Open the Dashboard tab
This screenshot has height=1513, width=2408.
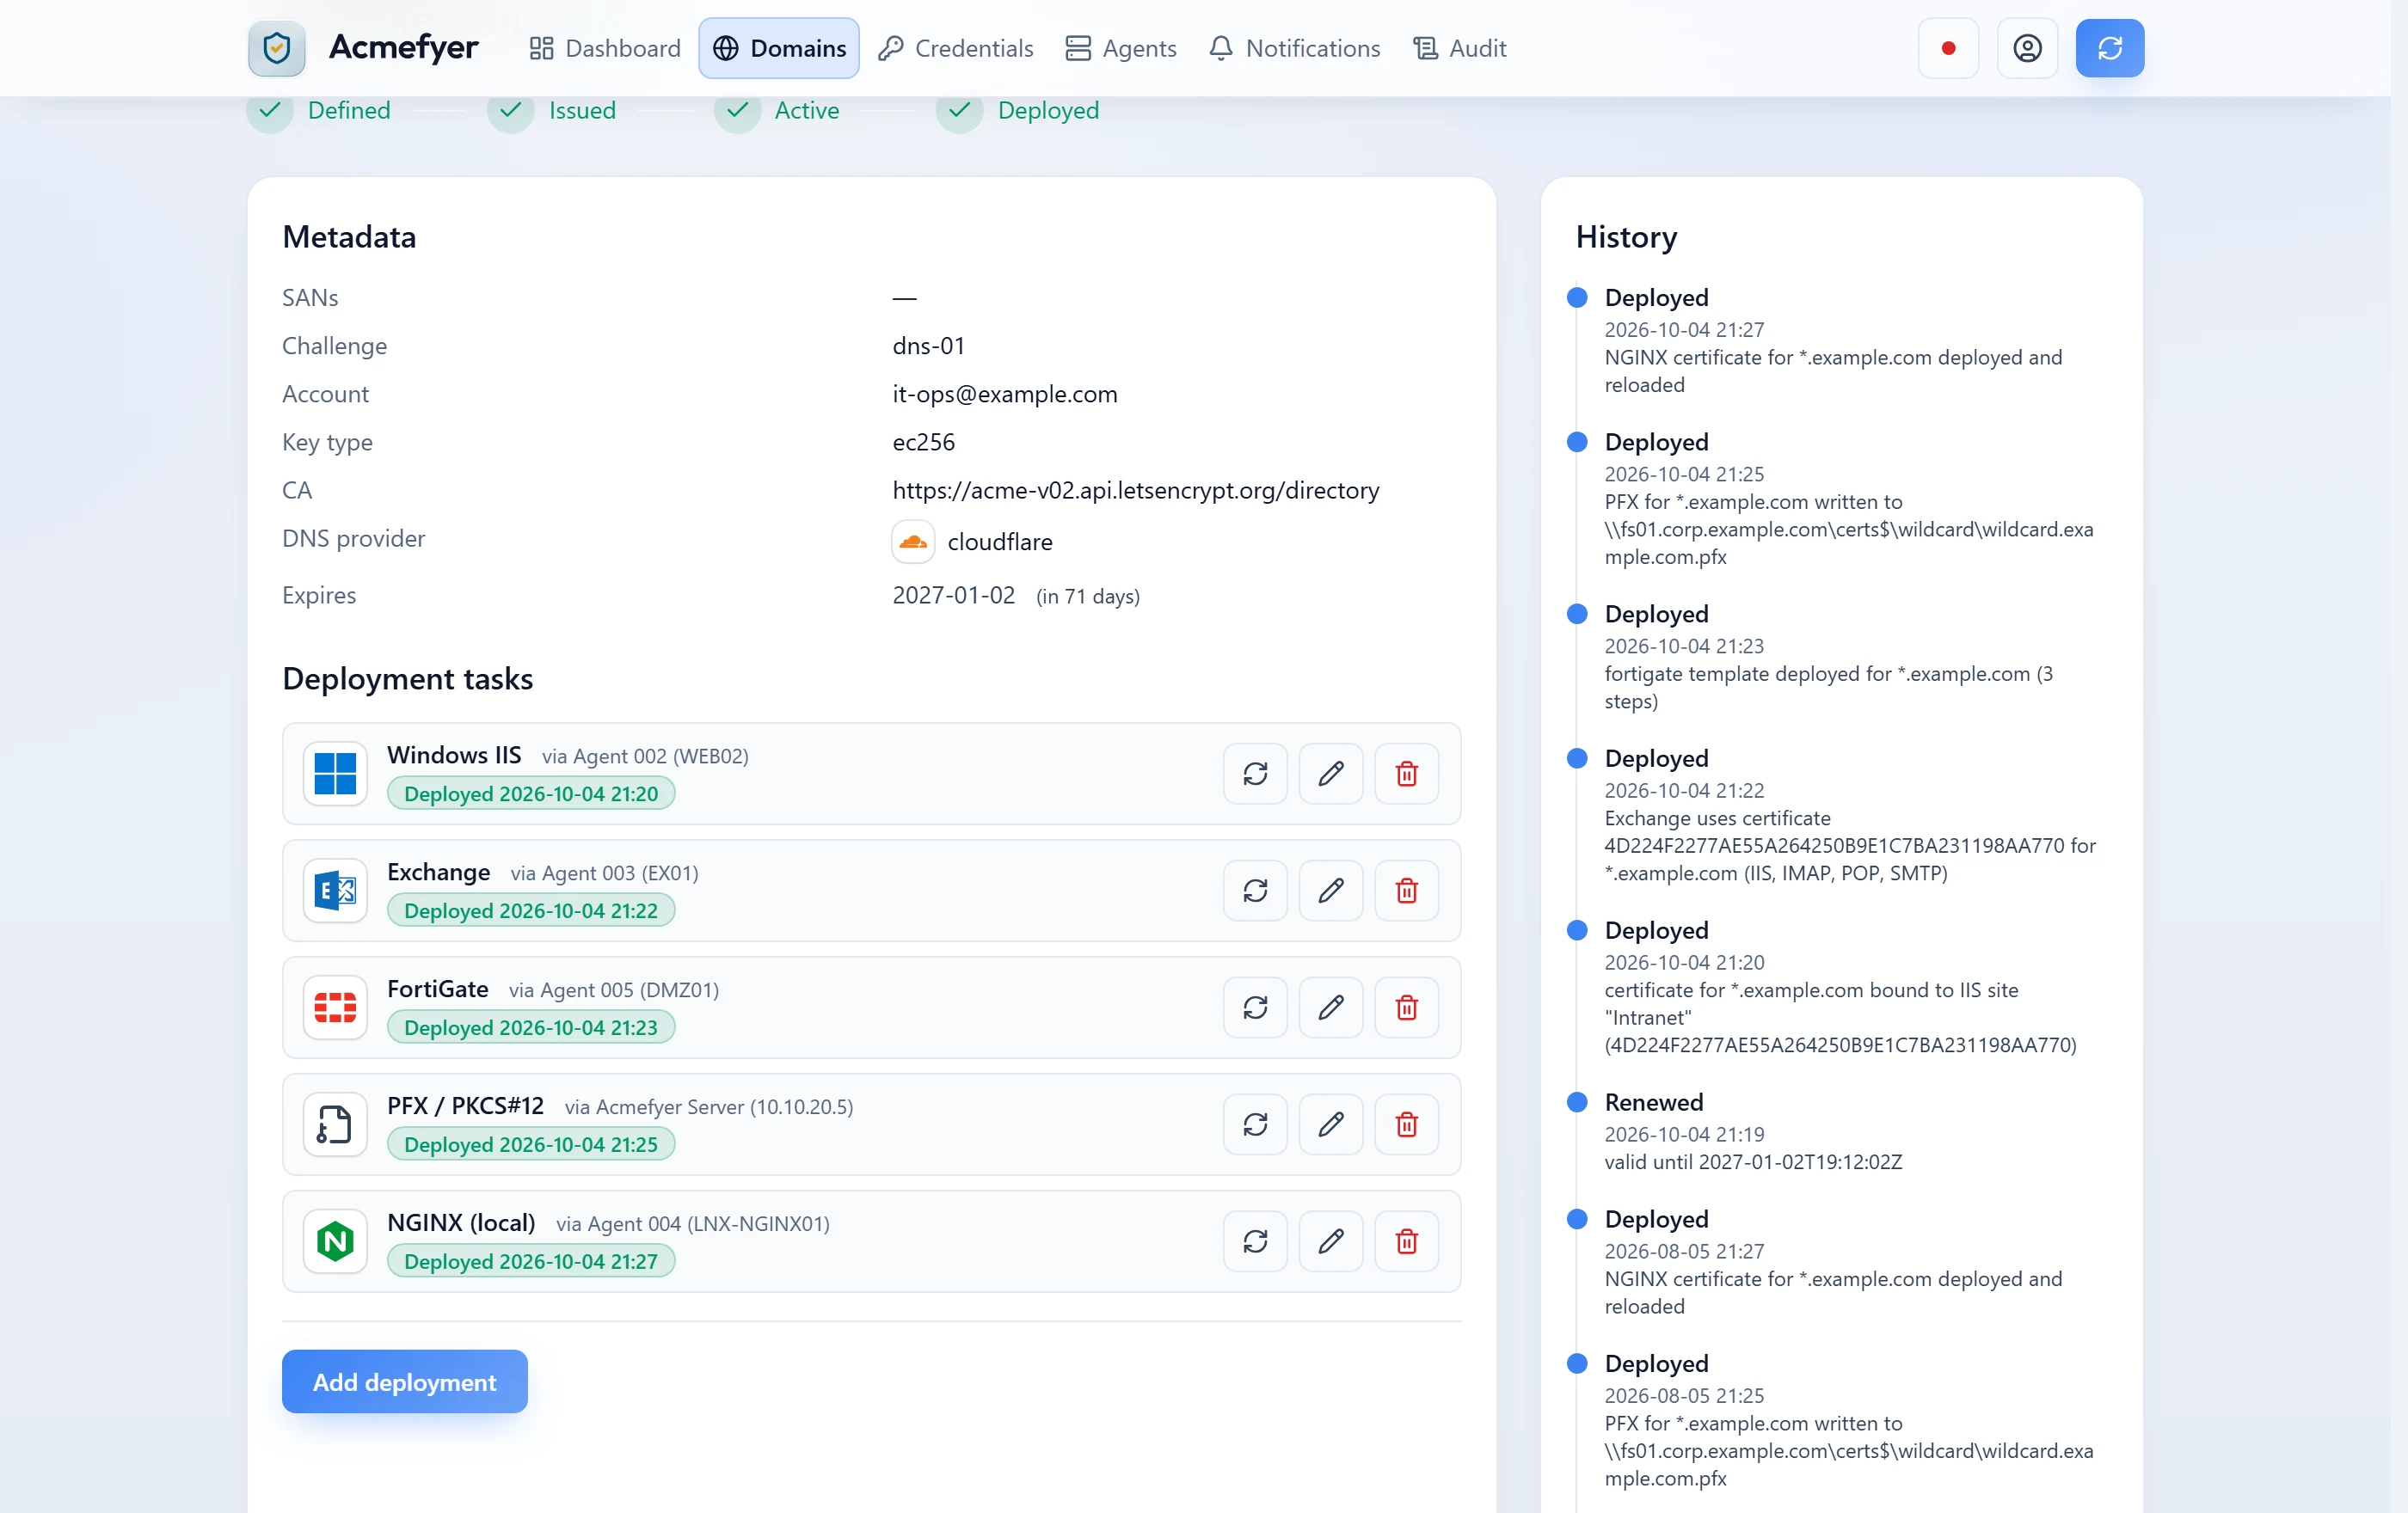[x=604, y=48]
